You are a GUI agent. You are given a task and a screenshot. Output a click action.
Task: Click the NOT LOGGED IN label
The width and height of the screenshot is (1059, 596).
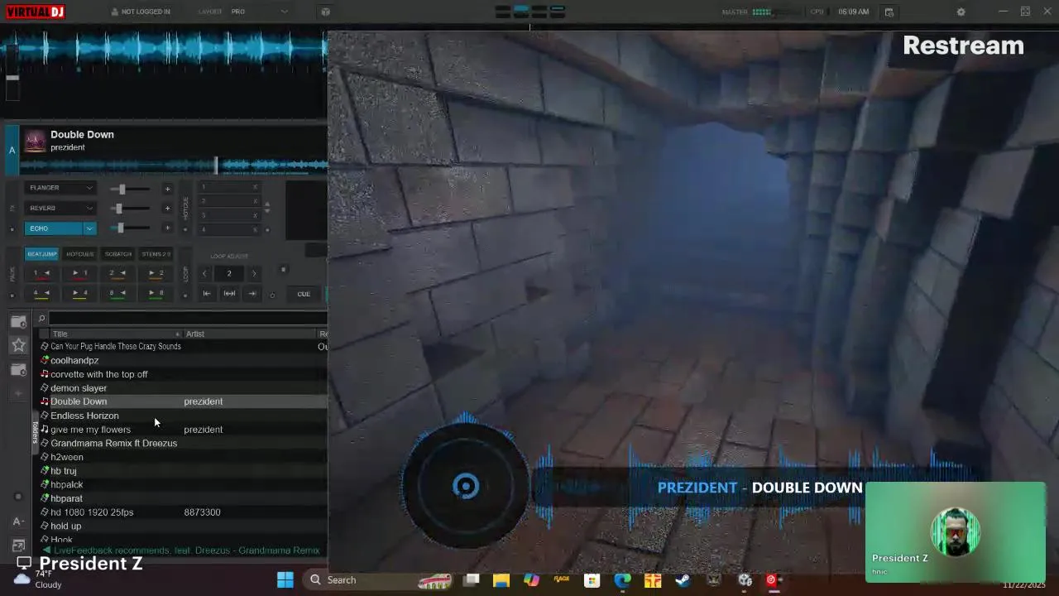(146, 12)
